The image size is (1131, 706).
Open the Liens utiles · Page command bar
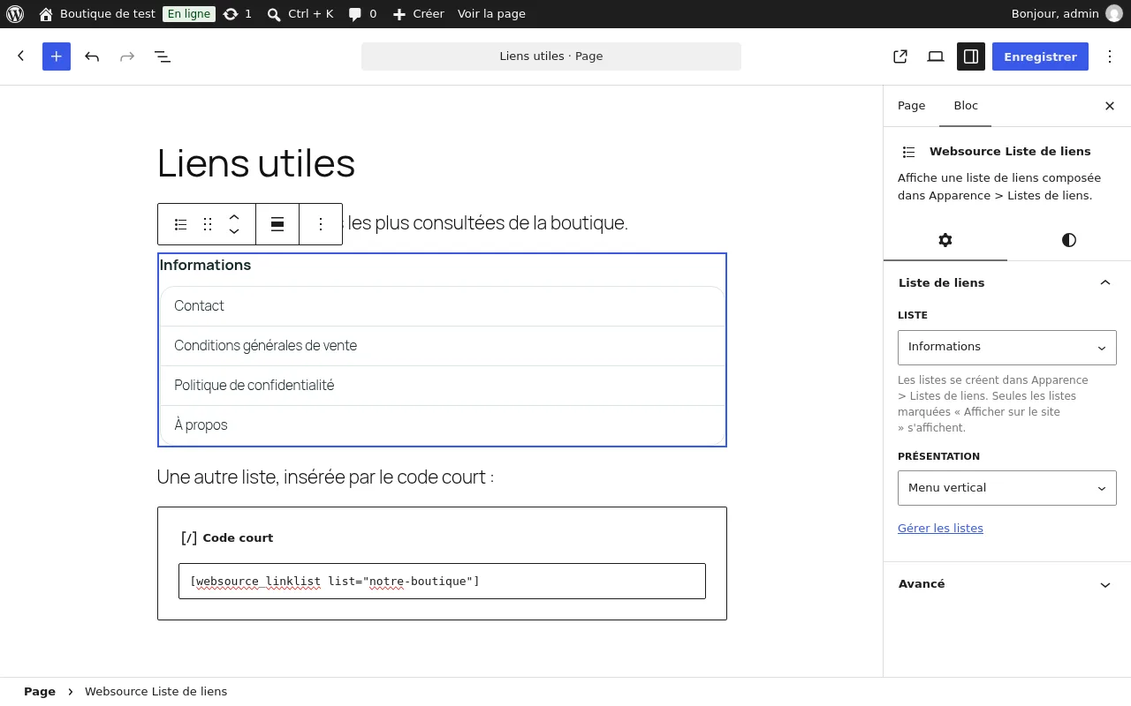point(551,56)
